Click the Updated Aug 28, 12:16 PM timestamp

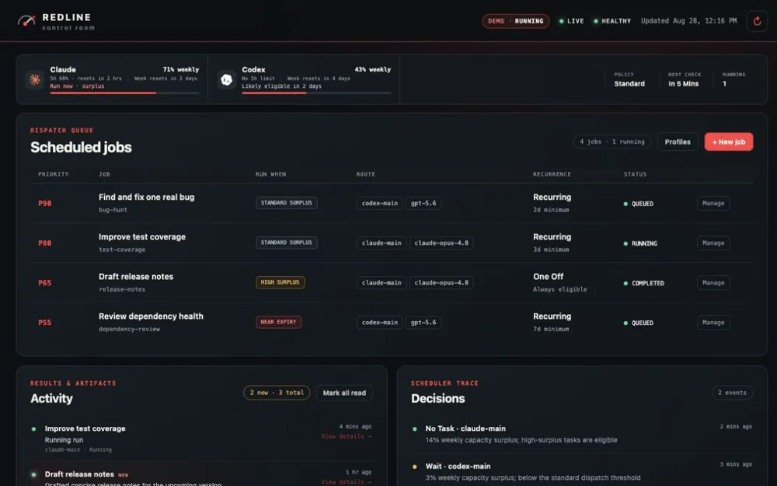coord(688,21)
